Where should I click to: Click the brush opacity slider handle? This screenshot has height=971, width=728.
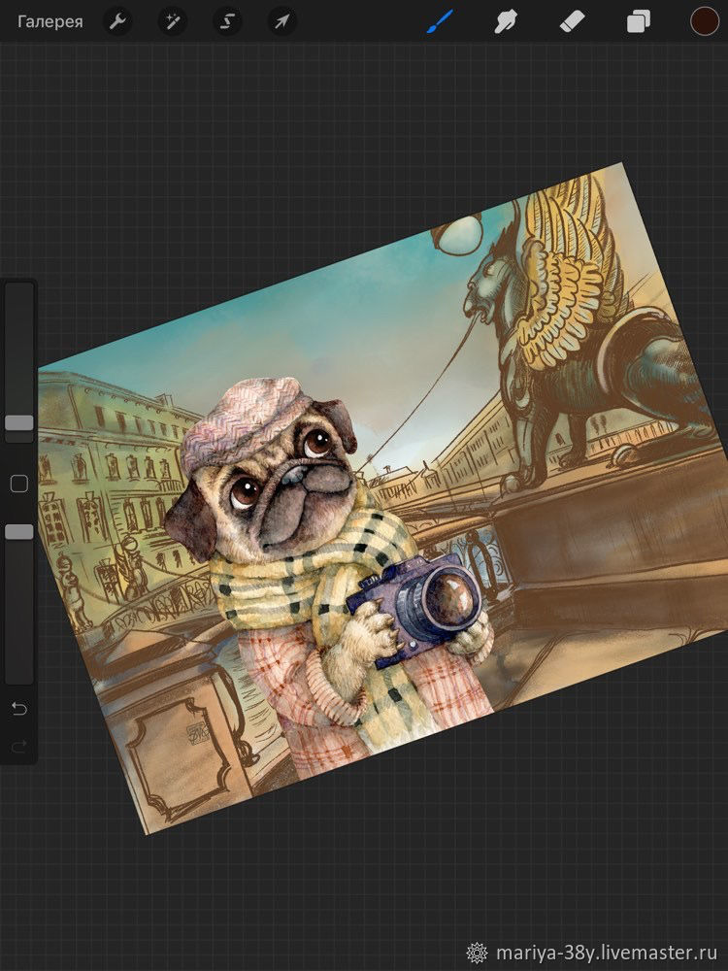click(19, 531)
